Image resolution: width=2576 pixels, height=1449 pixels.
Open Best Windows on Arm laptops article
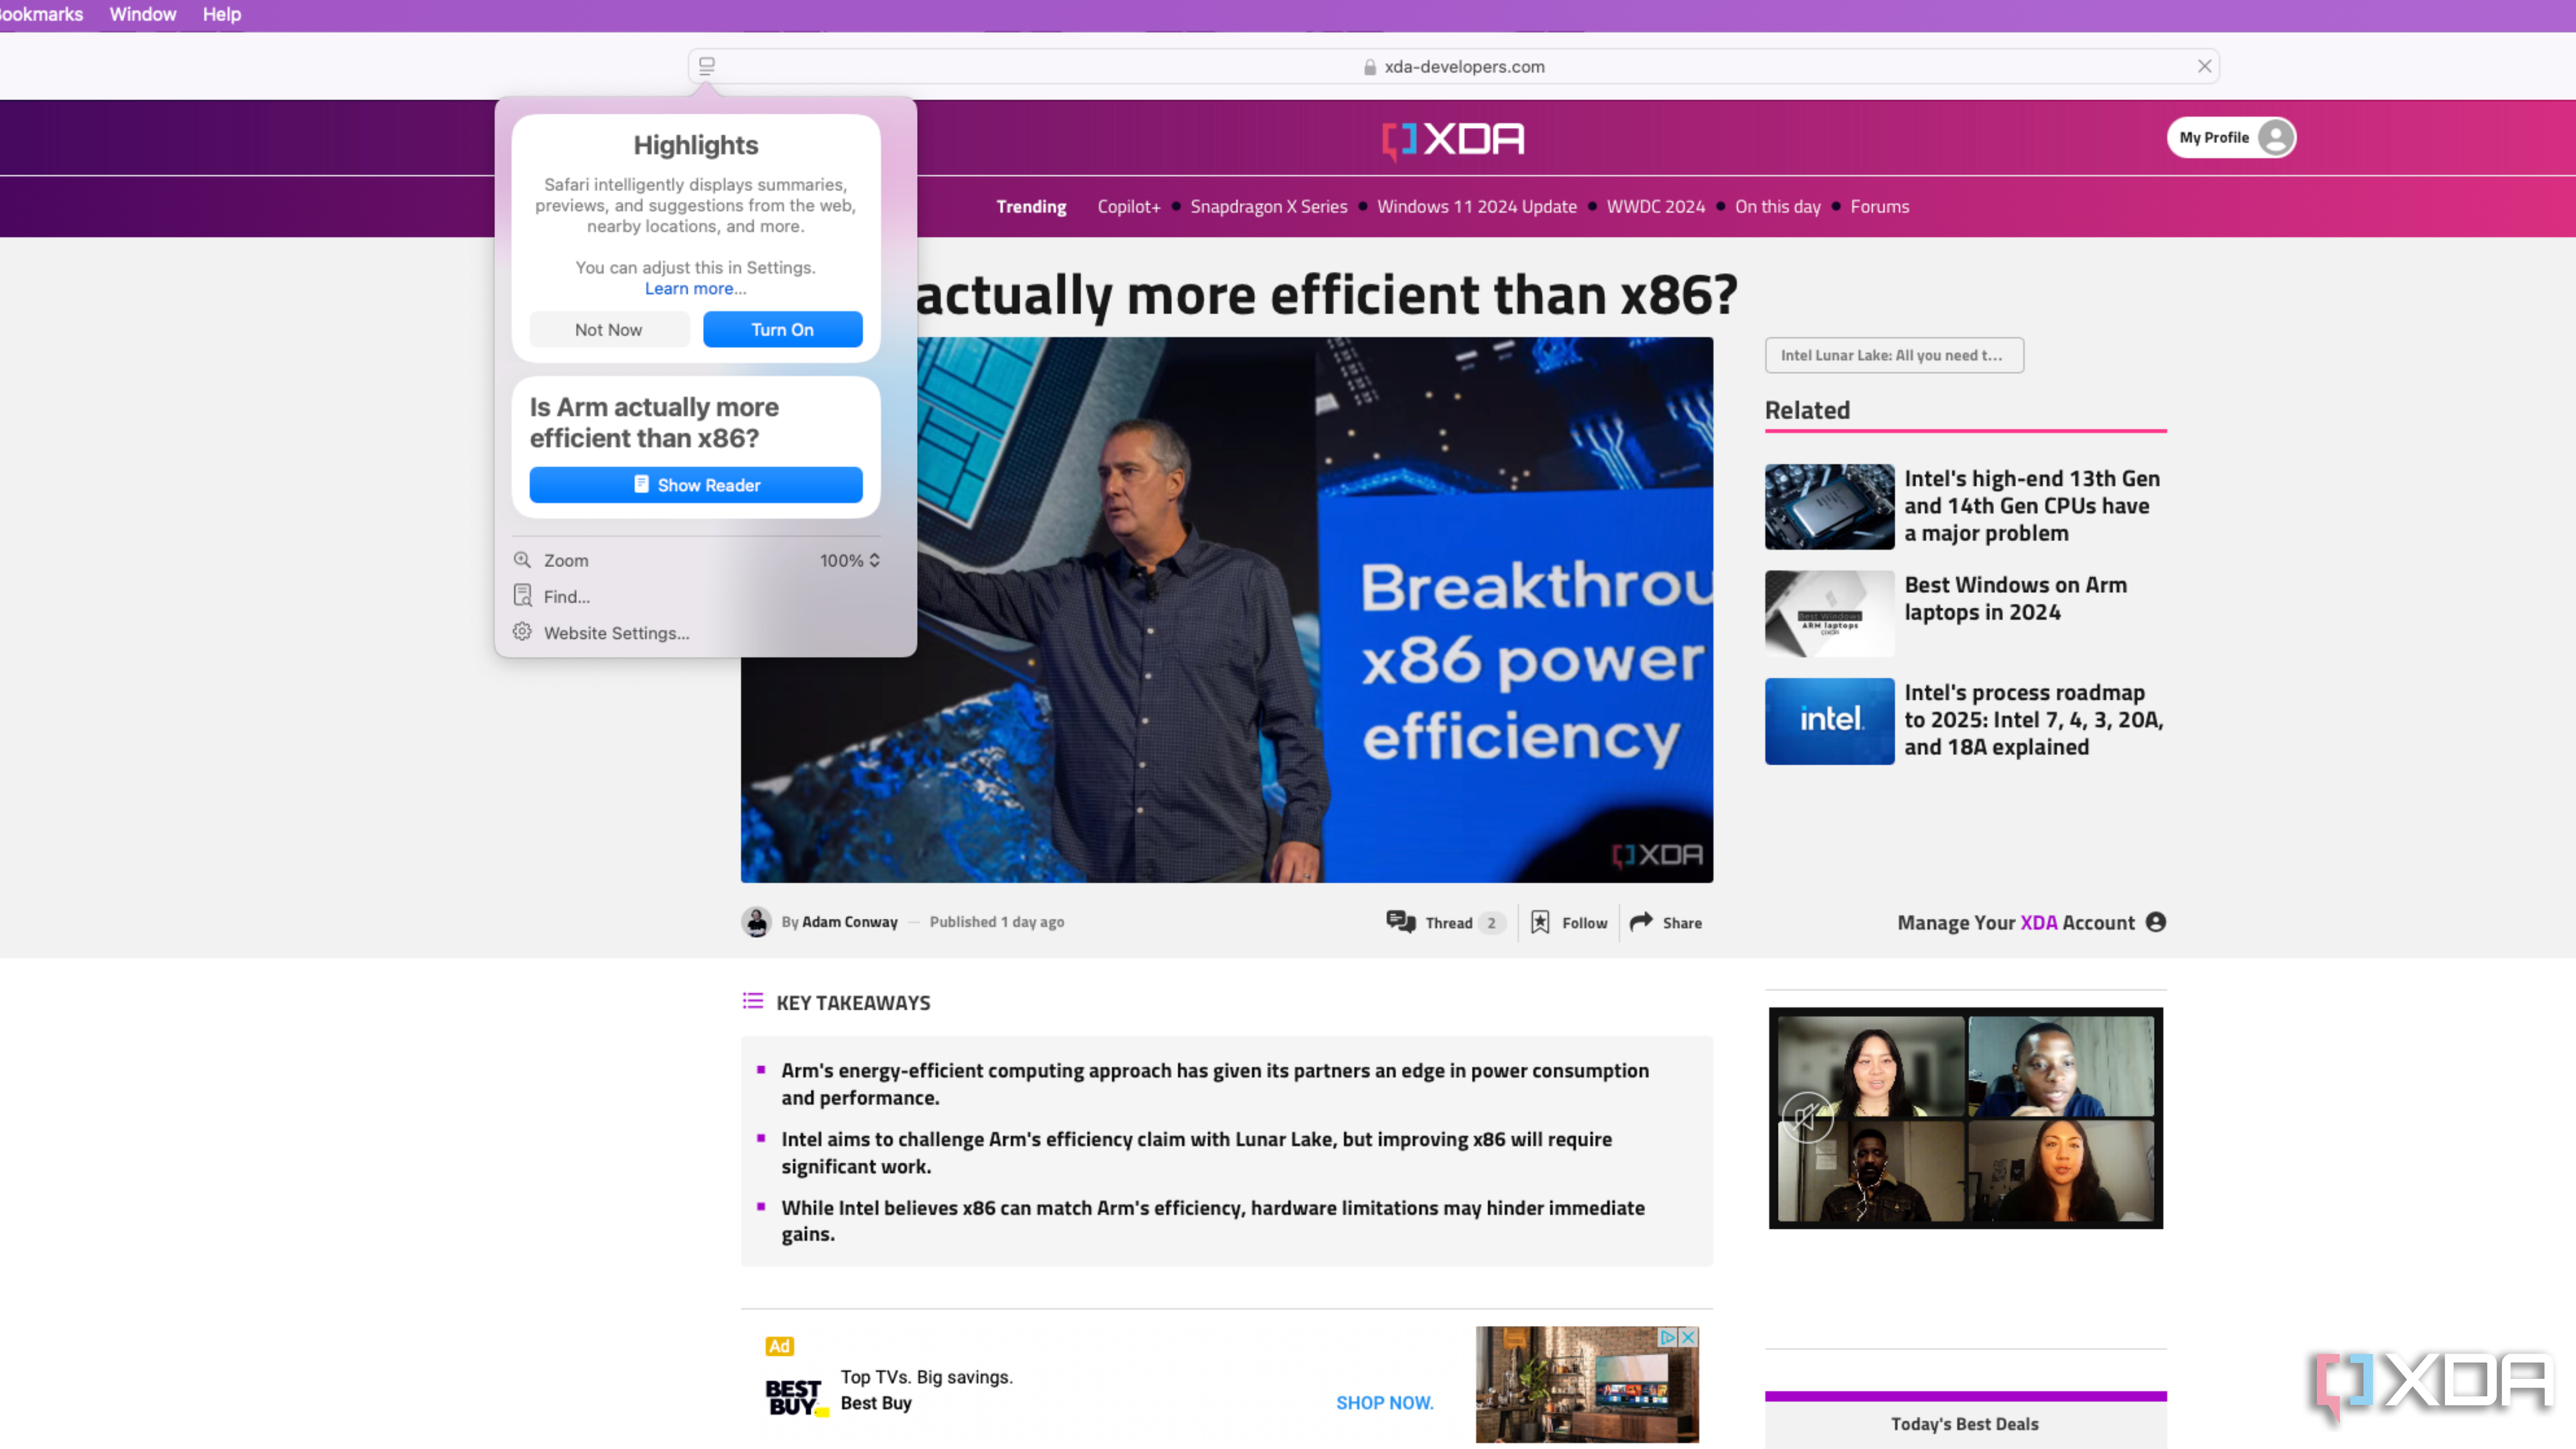point(2016,598)
